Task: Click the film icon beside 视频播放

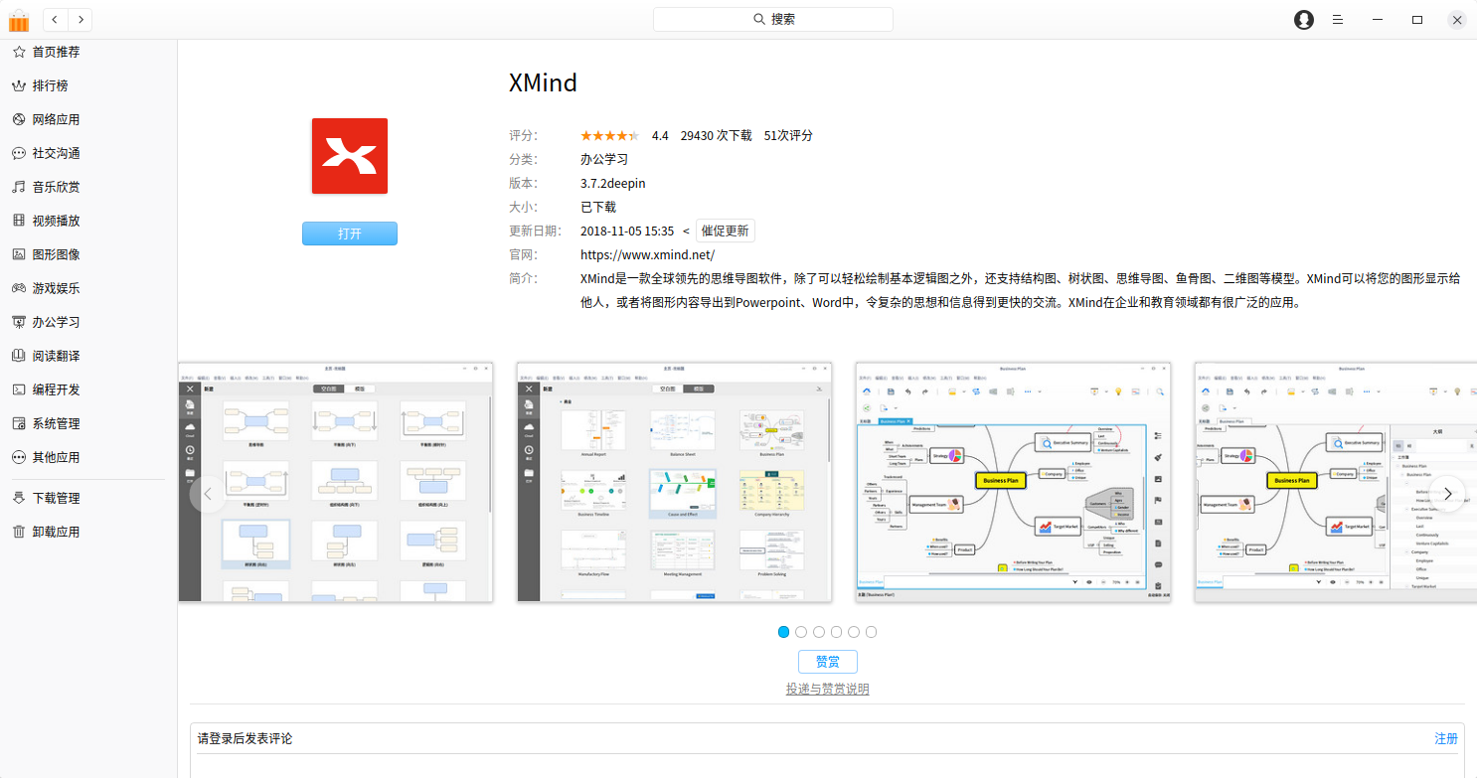Action: point(19,221)
